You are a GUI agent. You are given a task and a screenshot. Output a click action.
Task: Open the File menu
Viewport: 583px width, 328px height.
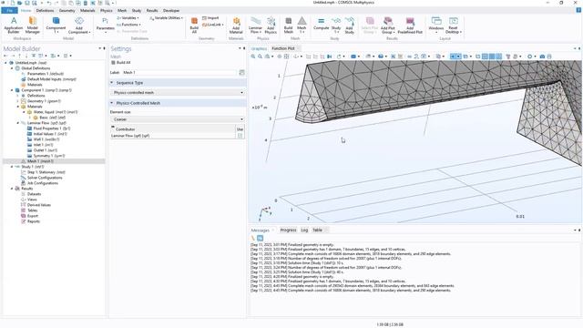[9, 10]
